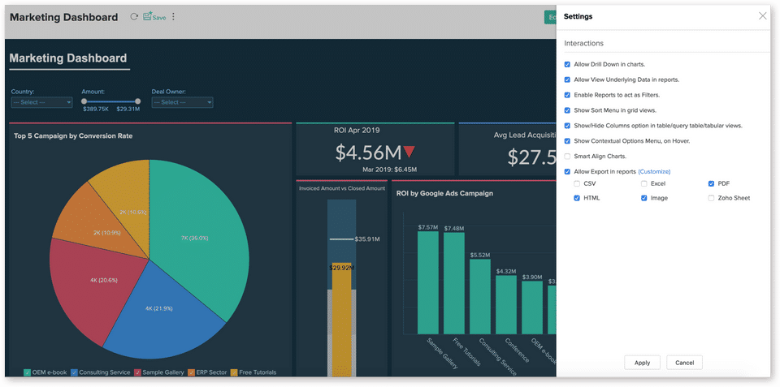The width and height of the screenshot is (780, 387).
Task: Toggle the Free Tutorials legend icon
Action: (234, 372)
